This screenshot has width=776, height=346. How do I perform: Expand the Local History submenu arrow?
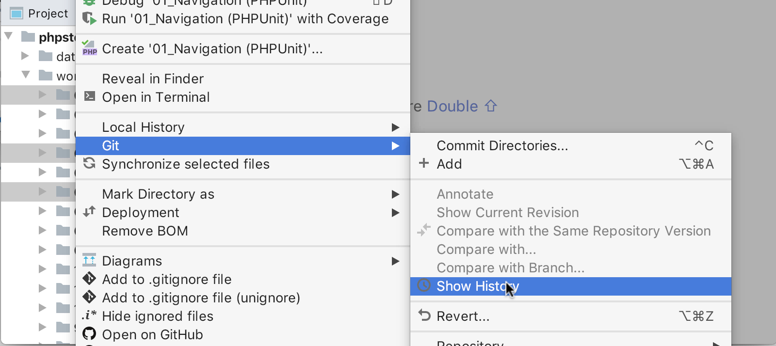[x=395, y=127]
